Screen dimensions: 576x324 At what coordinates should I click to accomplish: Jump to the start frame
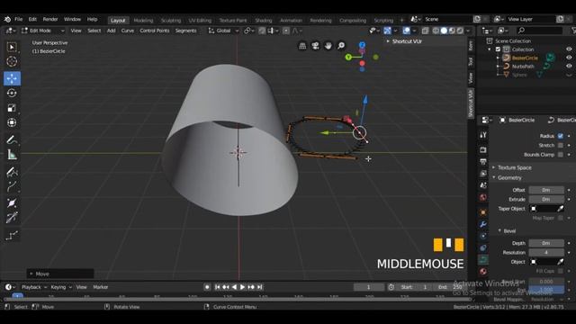click(x=218, y=287)
